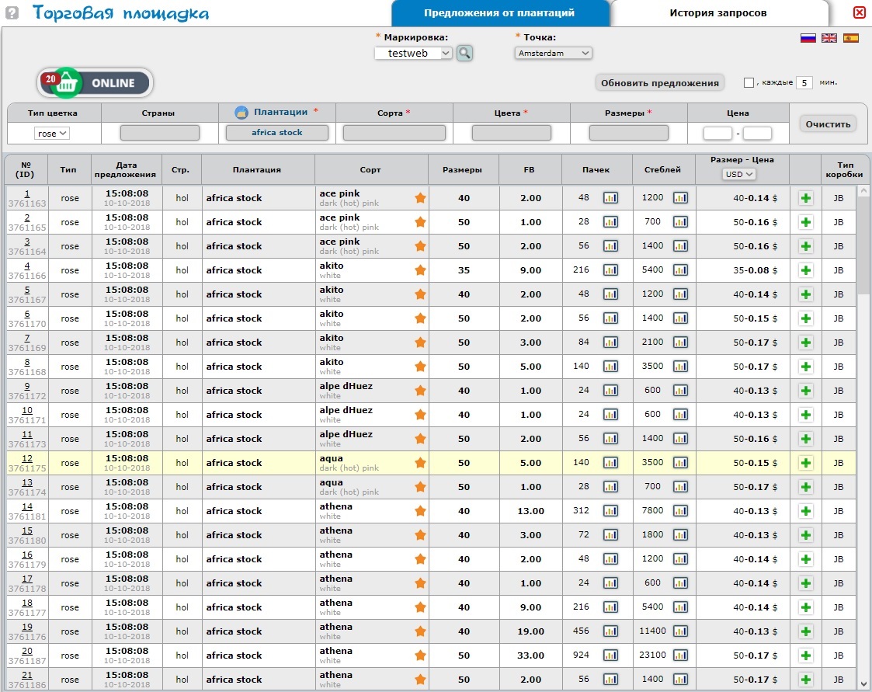
Task: Change the USD currency dropdown
Action: pos(738,174)
